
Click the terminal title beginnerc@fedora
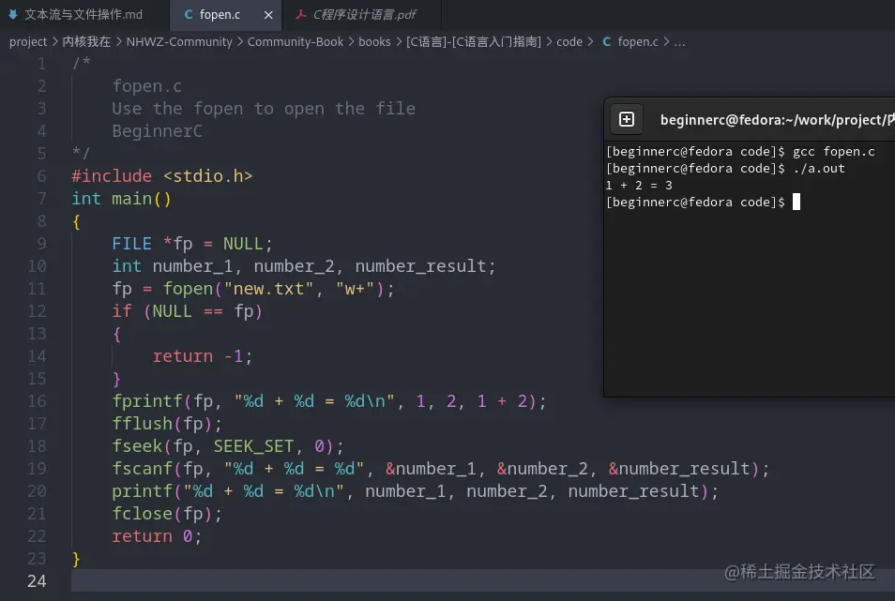point(776,120)
